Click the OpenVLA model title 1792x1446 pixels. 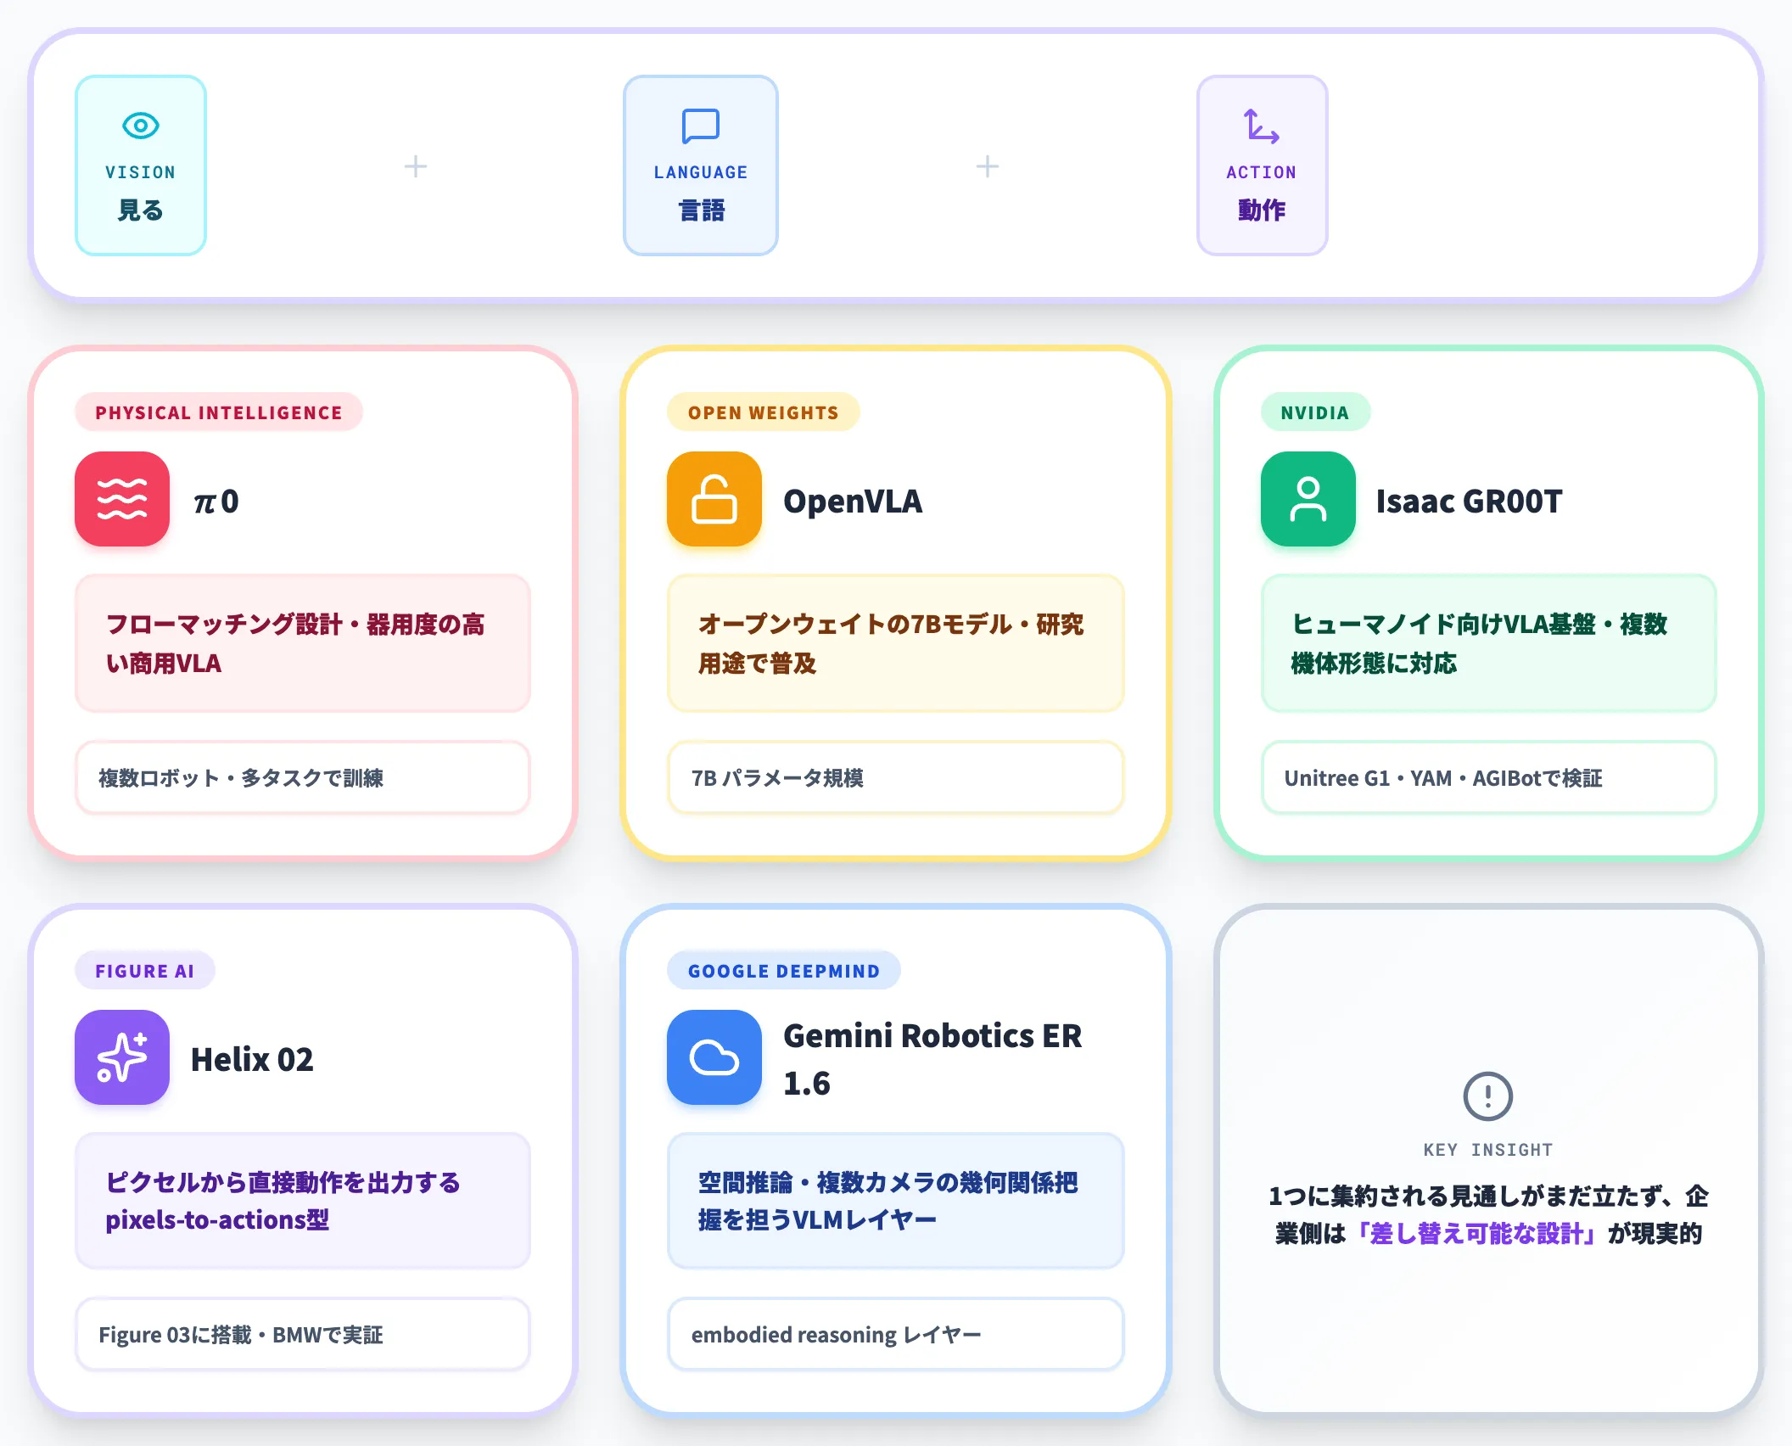point(853,501)
